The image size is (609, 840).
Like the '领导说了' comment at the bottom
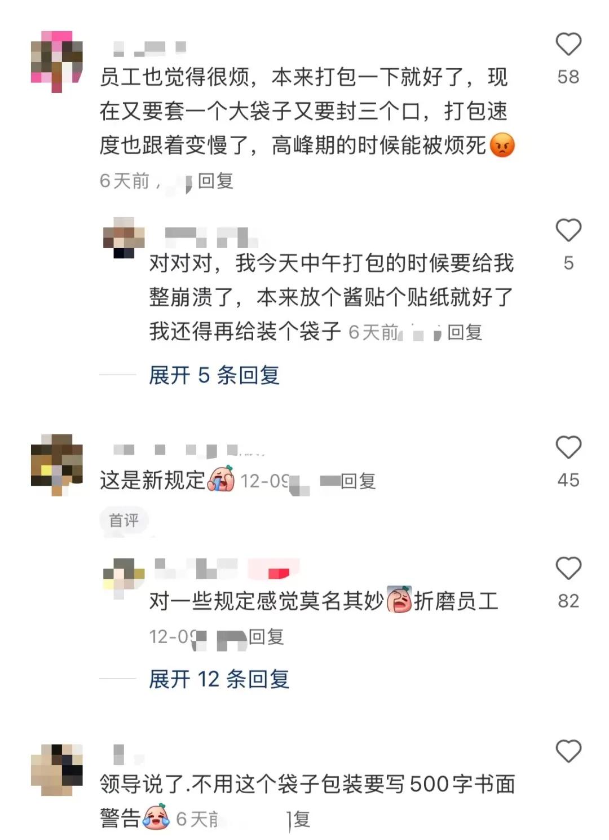(568, 751)
